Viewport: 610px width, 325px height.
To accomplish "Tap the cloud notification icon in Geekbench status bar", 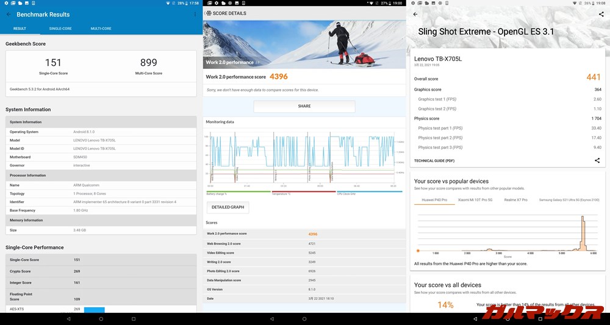I will coord(20,3).
